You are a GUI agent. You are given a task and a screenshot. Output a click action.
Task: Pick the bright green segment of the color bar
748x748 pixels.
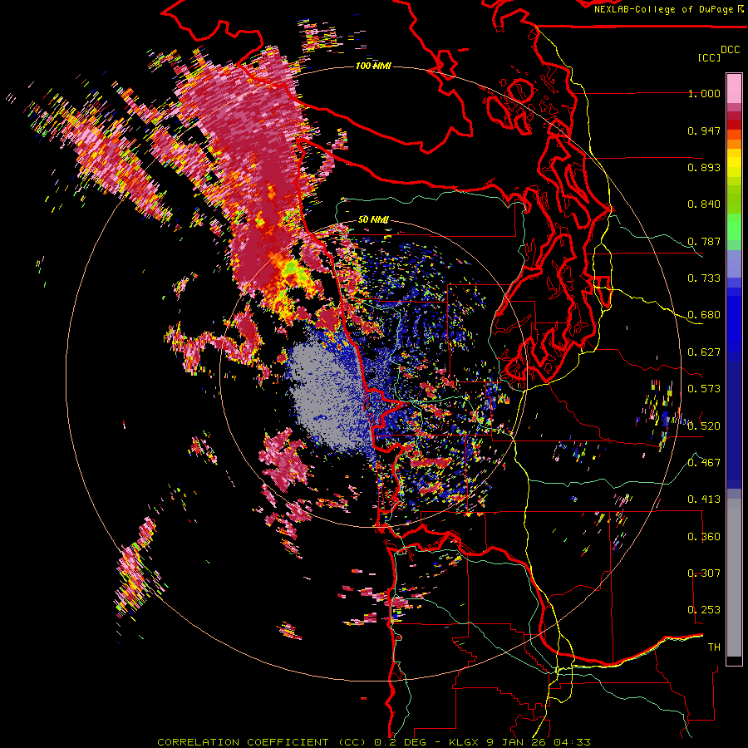click(x=734, y=227)
